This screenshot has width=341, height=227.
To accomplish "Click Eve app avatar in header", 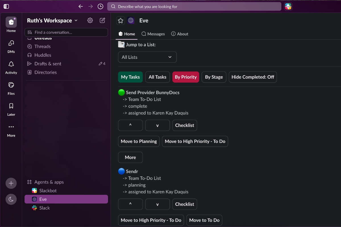I will coord(131,20).
